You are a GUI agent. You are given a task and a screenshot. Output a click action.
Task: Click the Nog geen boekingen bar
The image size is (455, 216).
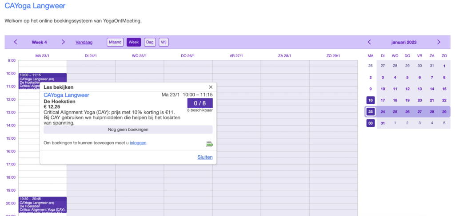coord(128,130)
